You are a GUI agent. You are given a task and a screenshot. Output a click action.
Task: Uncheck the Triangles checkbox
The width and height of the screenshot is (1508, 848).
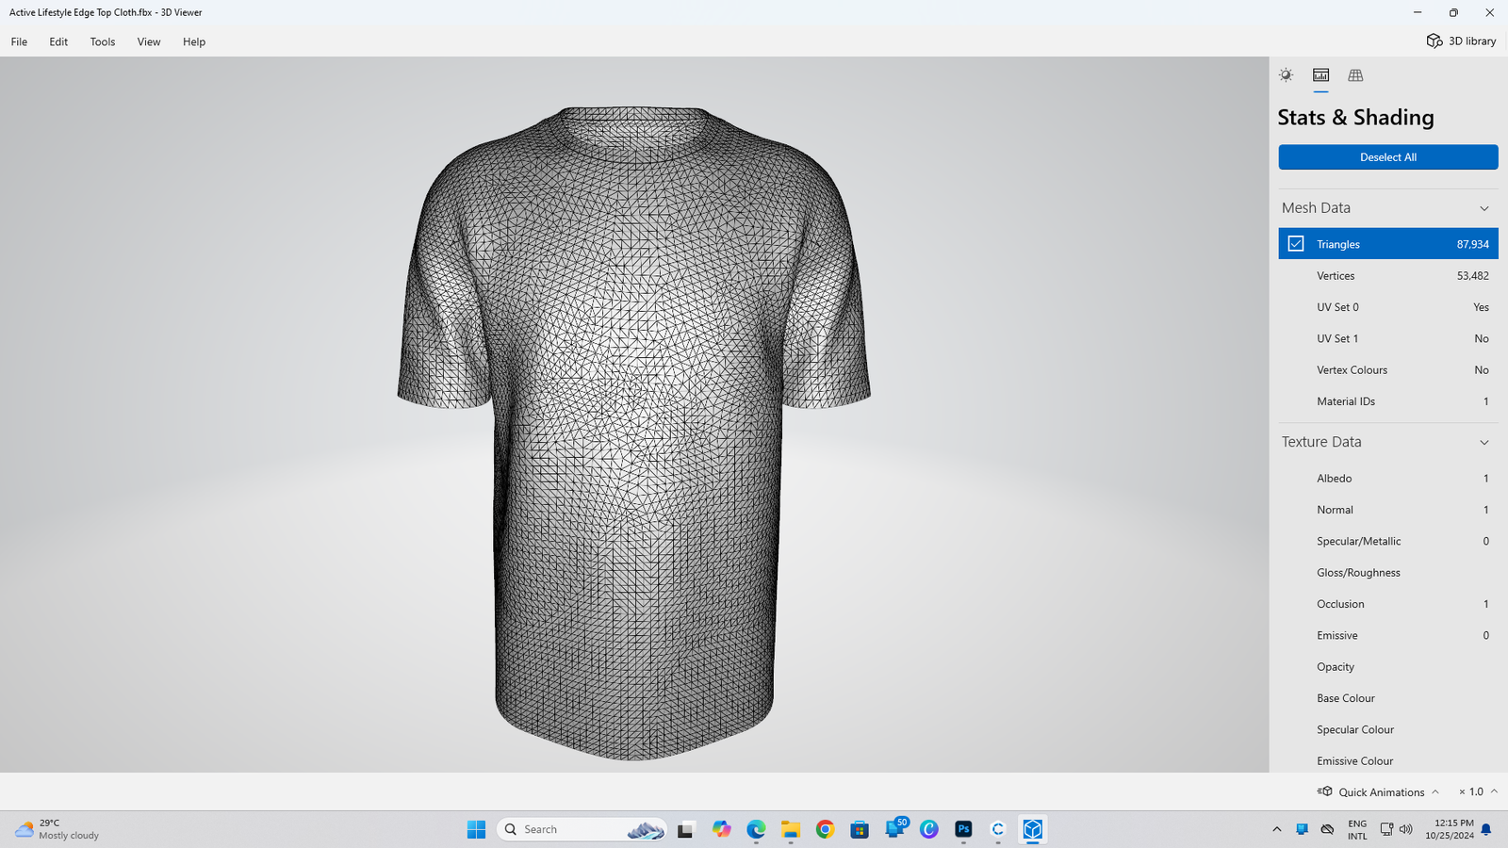[1296, 244]
